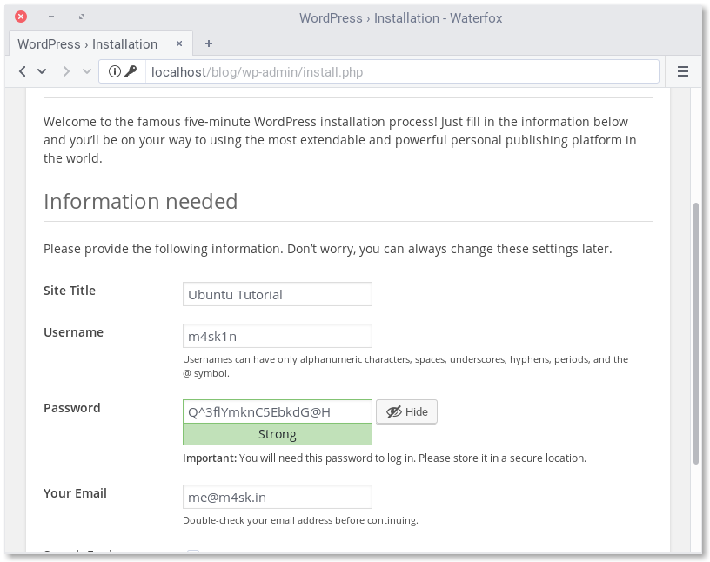This screenshot has width=710, height=562.
Task: Open the back history dropdown chevron
Action: coord(43,71)
